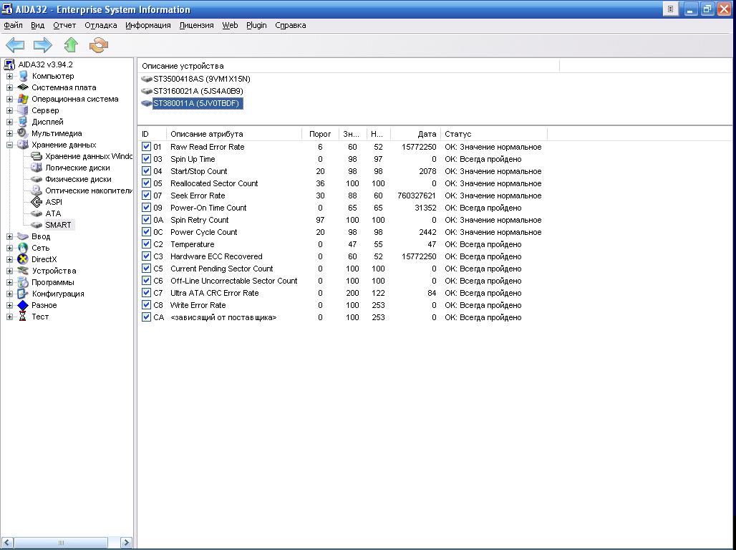Expand the Сервер node
Image resolution: width=736 pixels, height=550 pixels.
[9, 110]
